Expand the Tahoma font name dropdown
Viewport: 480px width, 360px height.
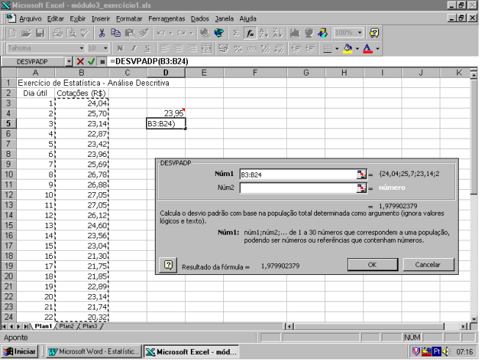coord(74,48)
